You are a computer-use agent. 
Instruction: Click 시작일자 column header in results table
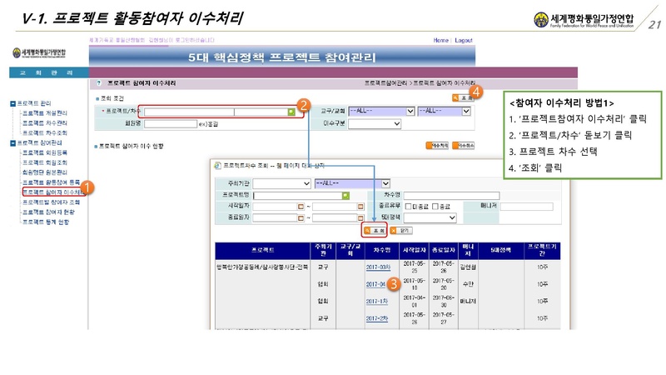click(x=414, y=251)
